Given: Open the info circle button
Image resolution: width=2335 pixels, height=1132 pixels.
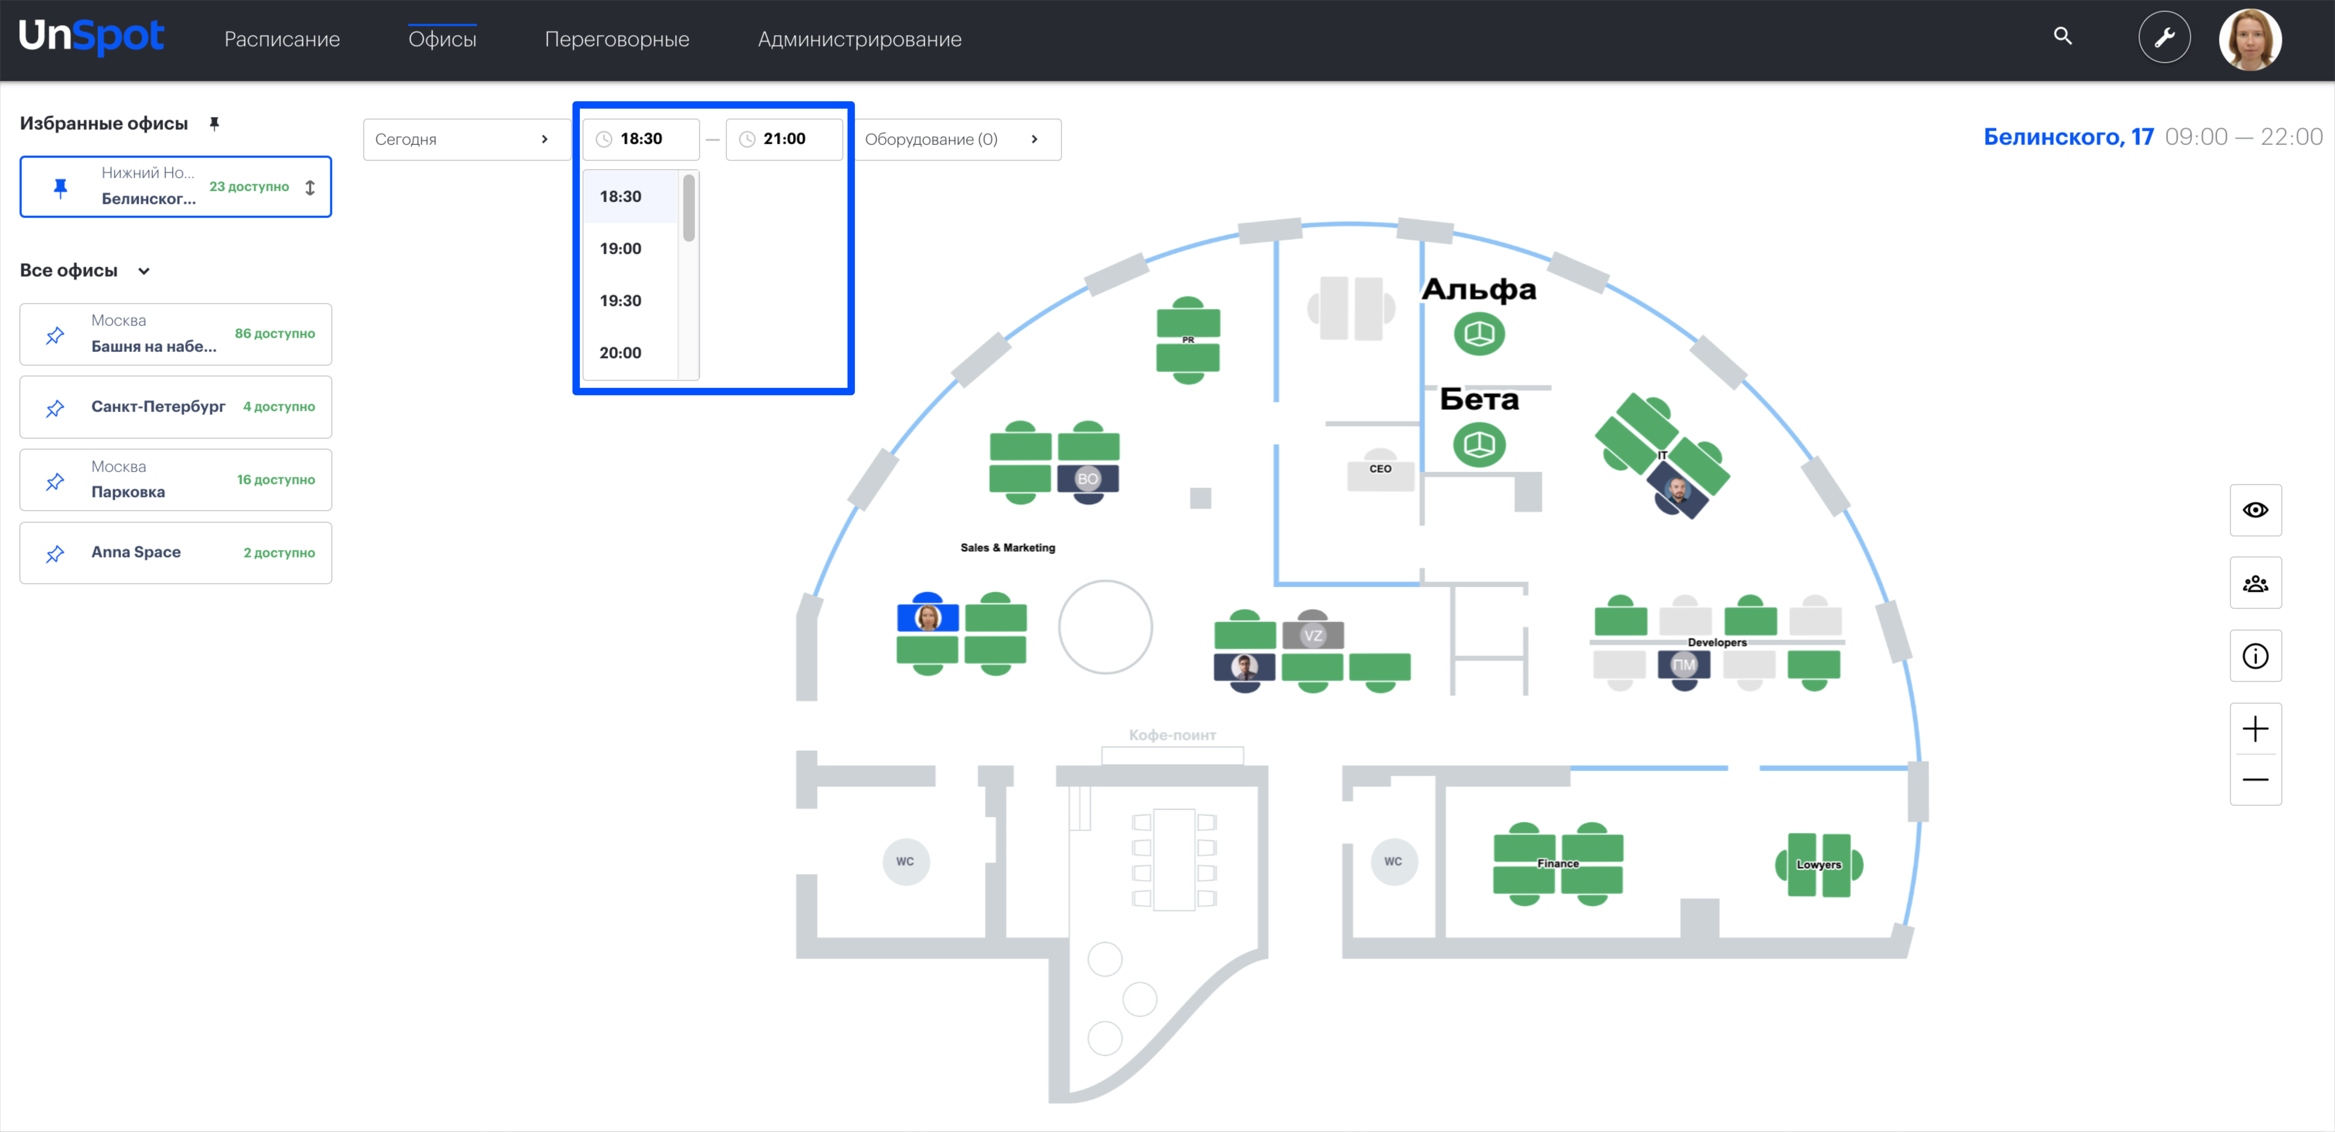Looking at the screenshot, I should (x=2255, y=656).
